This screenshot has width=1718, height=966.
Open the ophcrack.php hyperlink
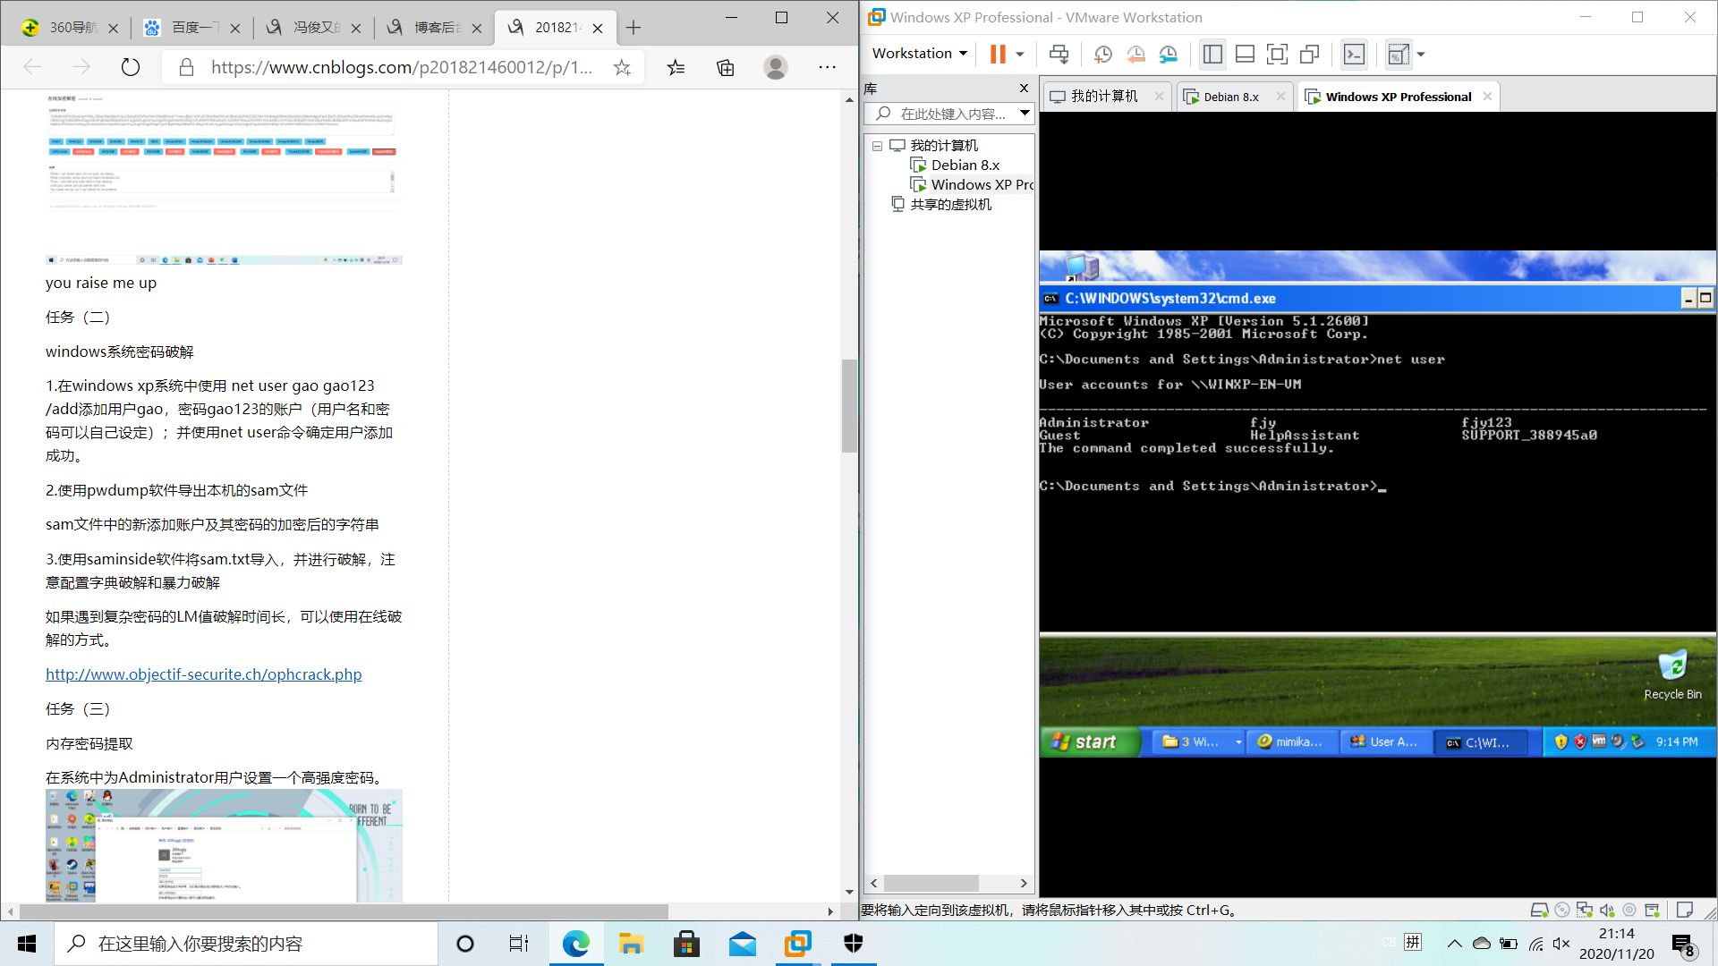pyautogui.click(x=203, y=674)
